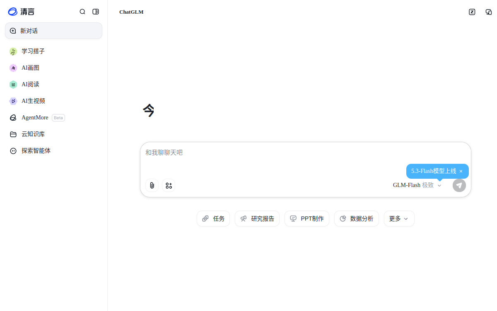This screenshot has width=497, height=311.
Task: Select the 任务 quick action
Action: [x=213, y=219]
